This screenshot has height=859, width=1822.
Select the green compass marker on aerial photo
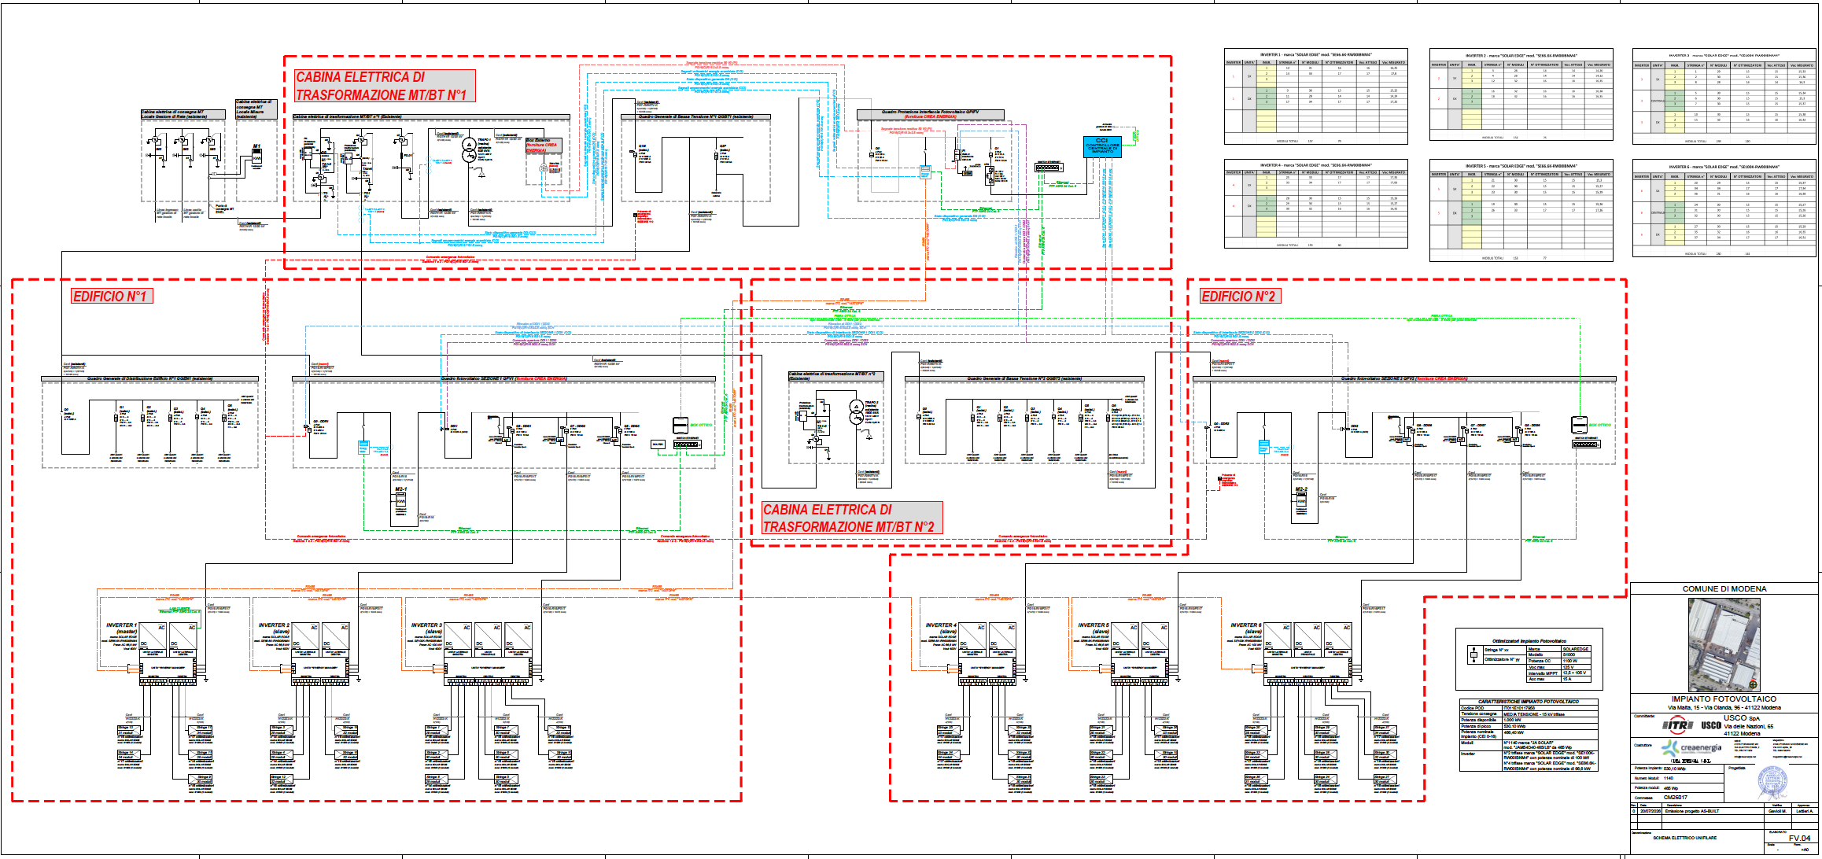pyautogui.click(x=1754, y=684)
